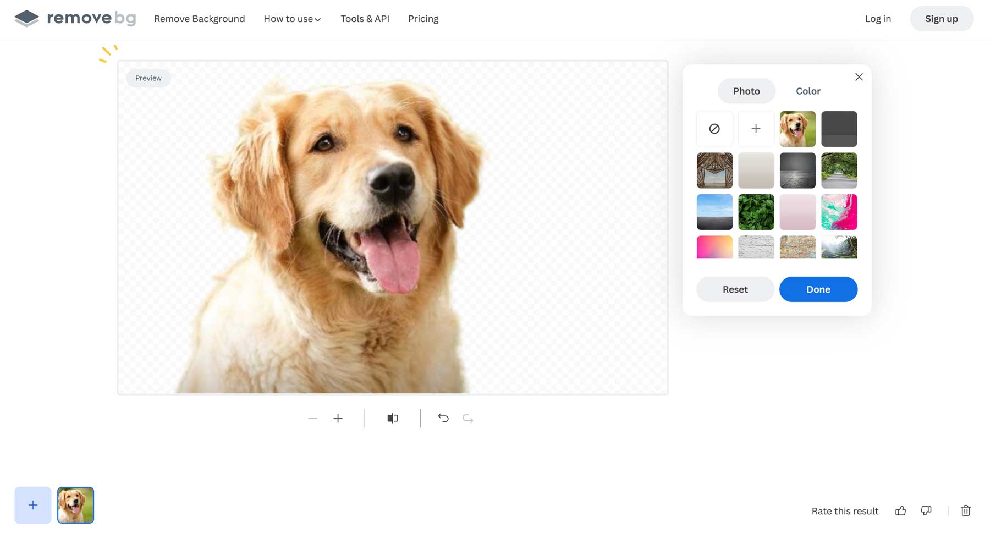This screenshot has height=538, width=990.
Task: Upload a custom background photo
Action: 756,129
